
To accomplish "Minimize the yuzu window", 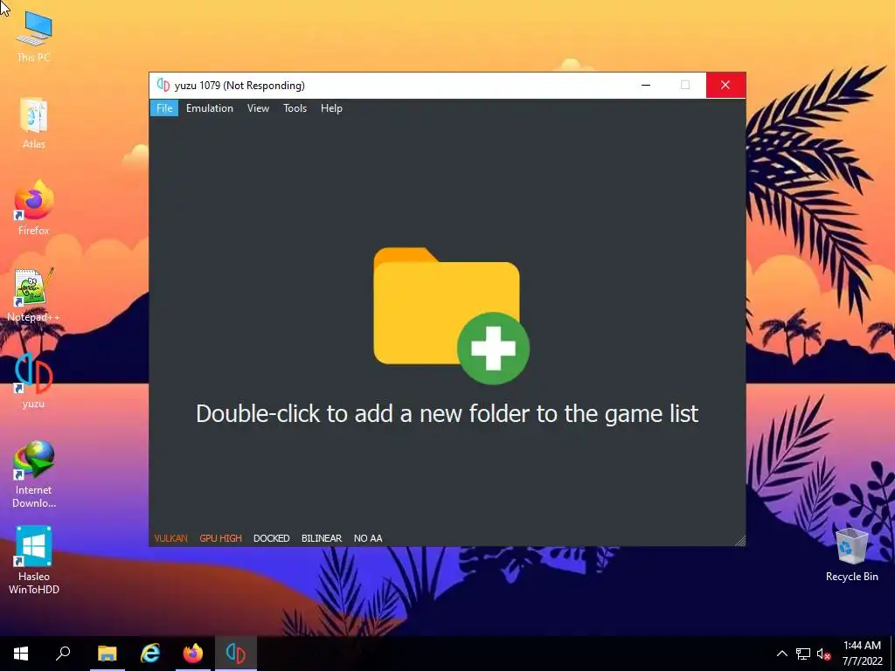I will (x=646, y=85).
